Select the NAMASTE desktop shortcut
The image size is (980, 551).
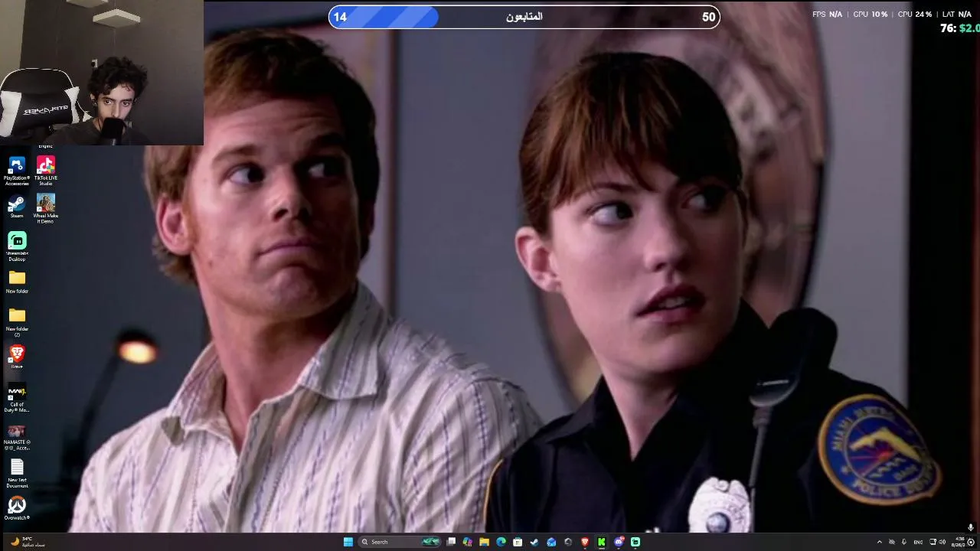[17, 436]
